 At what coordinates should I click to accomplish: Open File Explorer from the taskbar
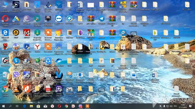[31, 106]
